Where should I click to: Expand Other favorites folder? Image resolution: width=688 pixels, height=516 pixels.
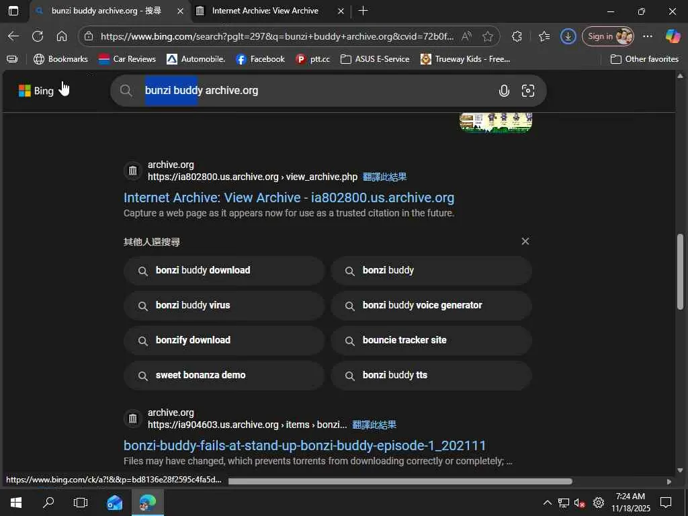(644, 59)
